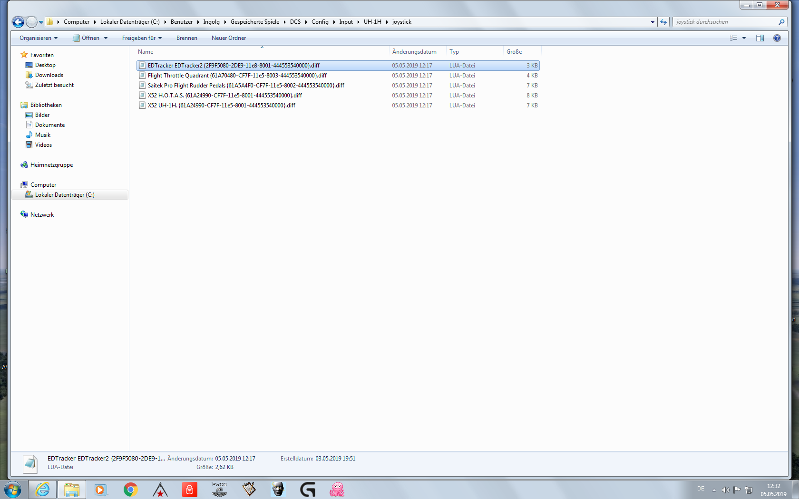Click the Brennen toolbar button

187,38
